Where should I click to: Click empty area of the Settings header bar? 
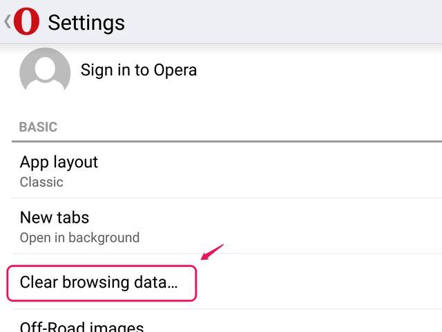point(290,22)
